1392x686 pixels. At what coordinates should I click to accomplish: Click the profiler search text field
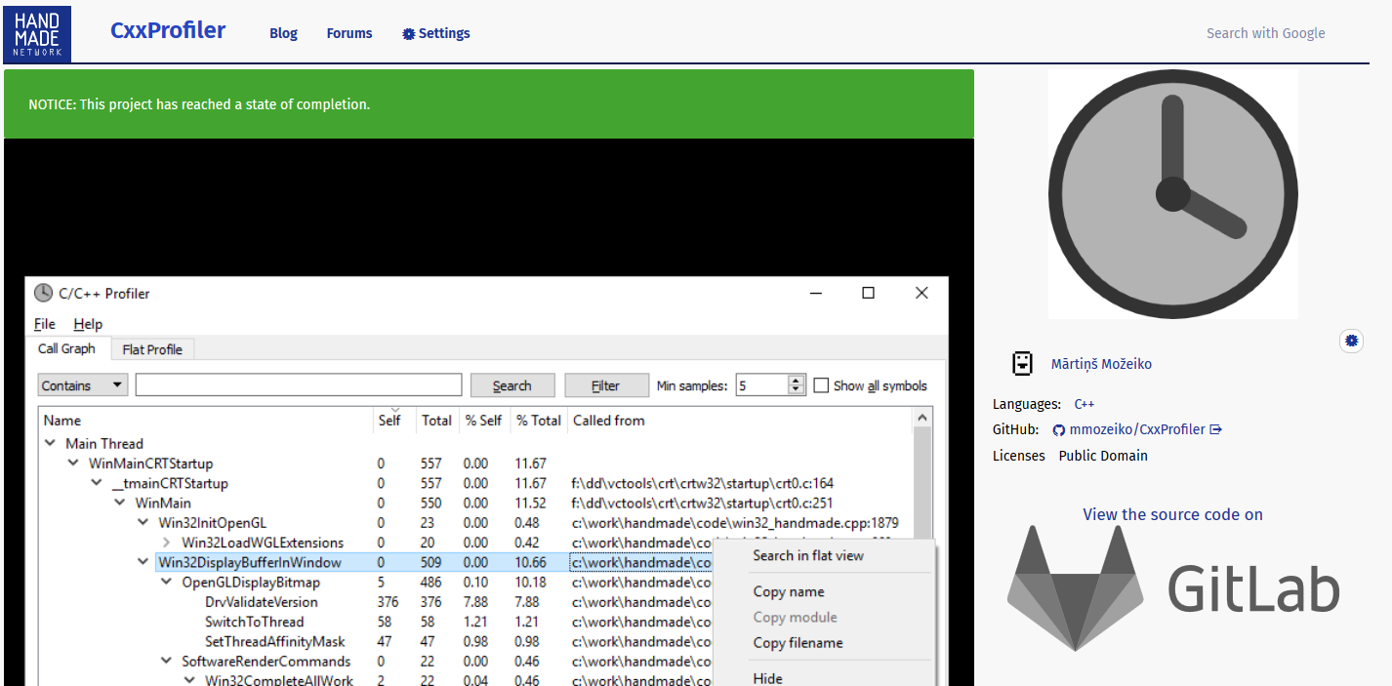click(299, 385)
